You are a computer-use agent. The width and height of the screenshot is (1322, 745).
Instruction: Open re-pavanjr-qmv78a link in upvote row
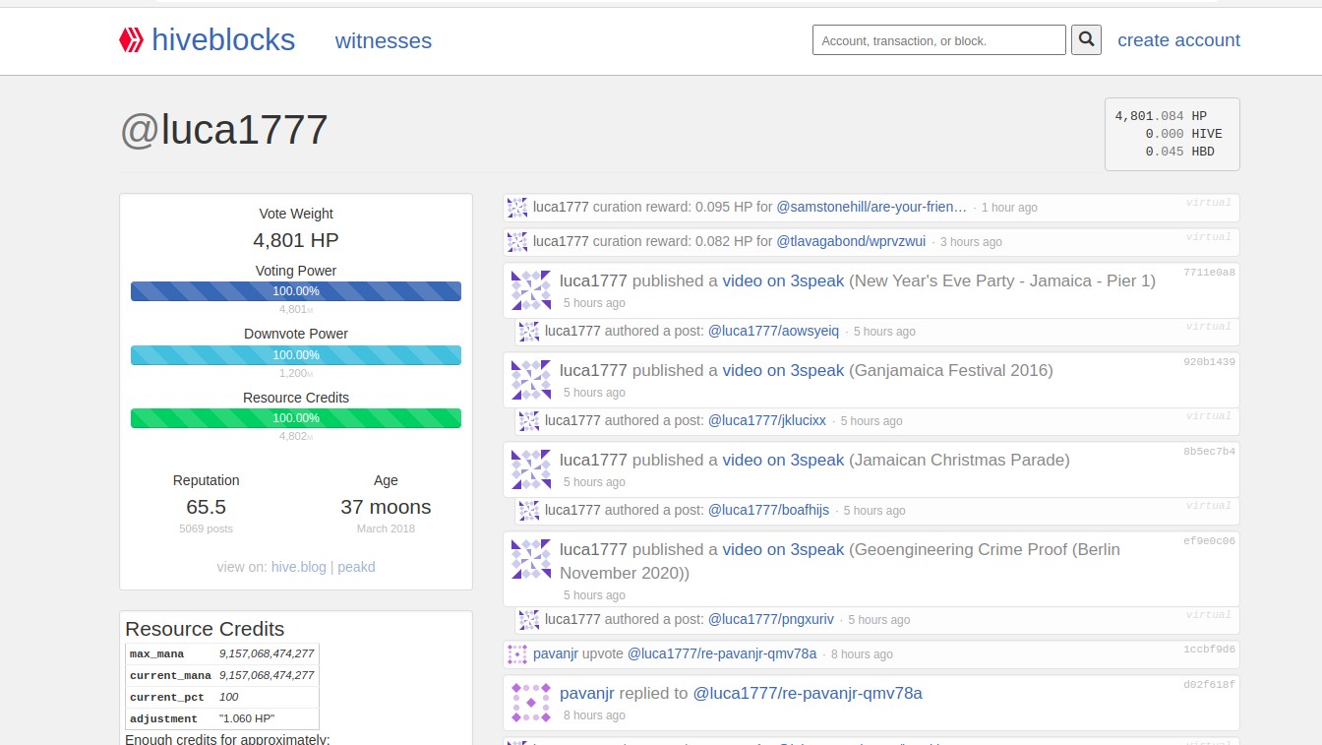722,654
